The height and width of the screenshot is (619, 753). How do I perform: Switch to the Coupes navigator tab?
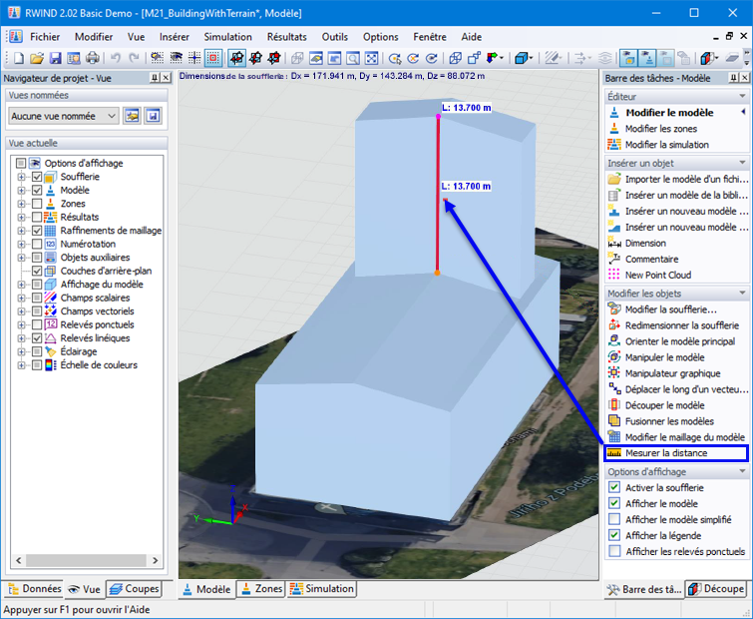(134, 589)
